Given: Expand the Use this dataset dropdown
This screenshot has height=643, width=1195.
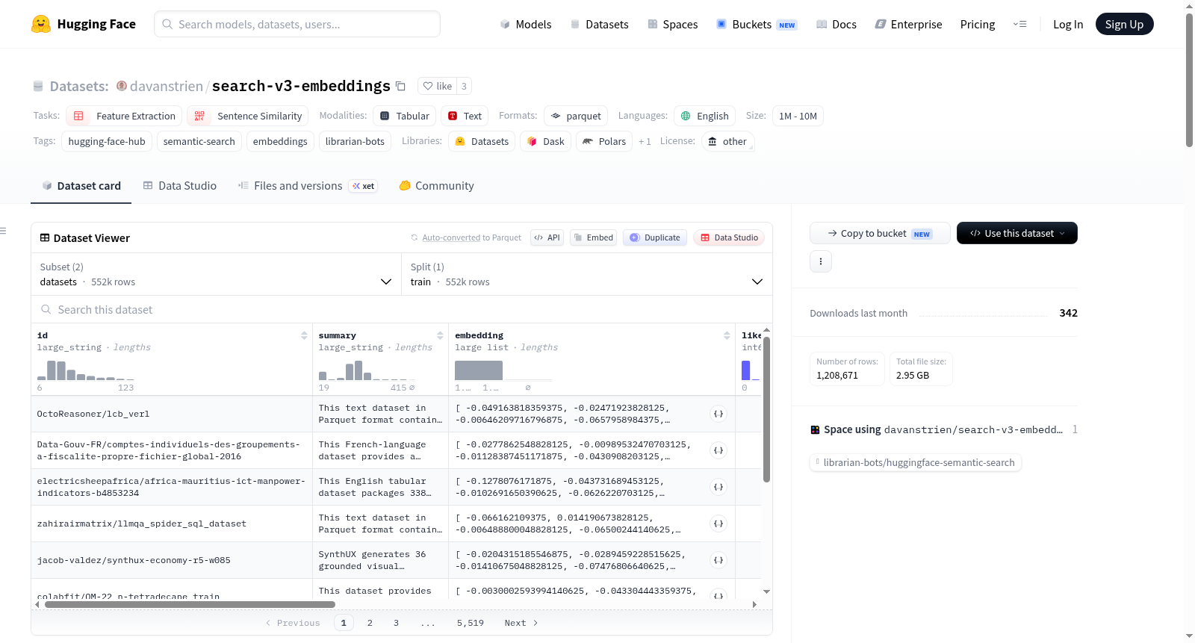Looking at the screenshot, I should (1016, 233).
